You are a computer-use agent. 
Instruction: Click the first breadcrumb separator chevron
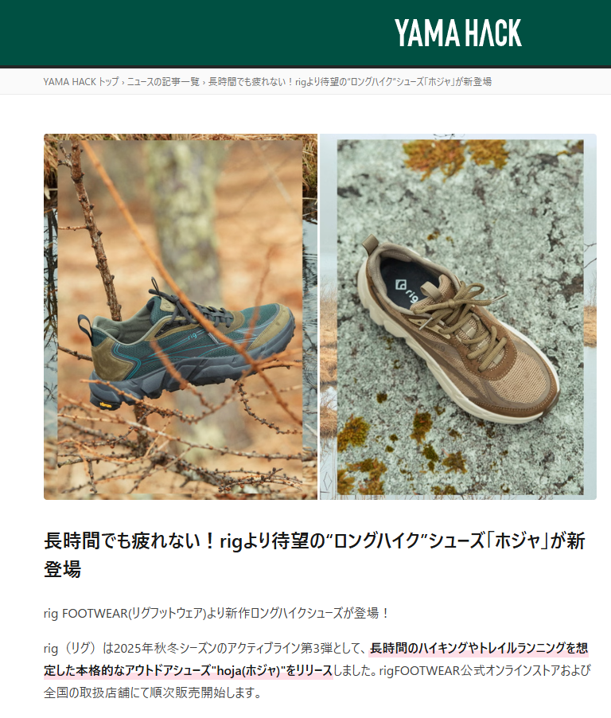pyautogui.click(x=123, y=83)
